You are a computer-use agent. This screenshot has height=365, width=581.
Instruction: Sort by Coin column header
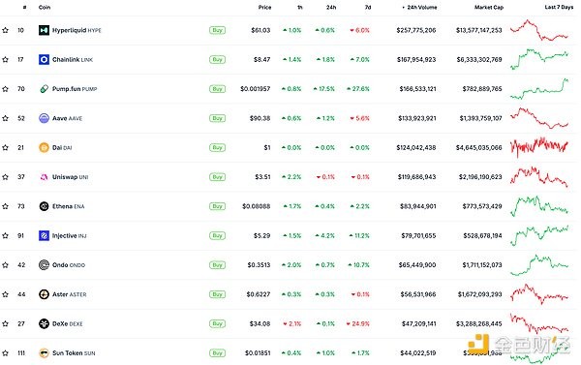point(45,7)
